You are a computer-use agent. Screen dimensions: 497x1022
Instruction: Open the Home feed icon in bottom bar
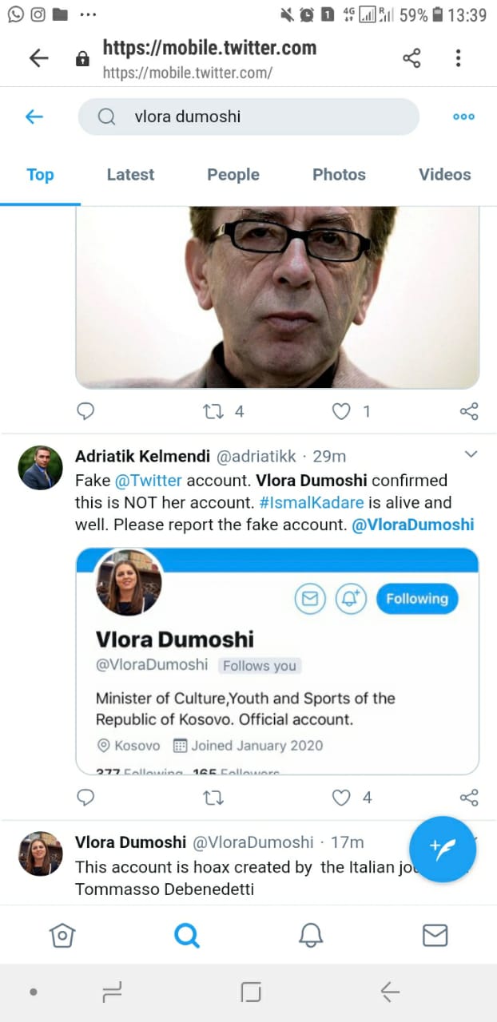tap(62, 935)
